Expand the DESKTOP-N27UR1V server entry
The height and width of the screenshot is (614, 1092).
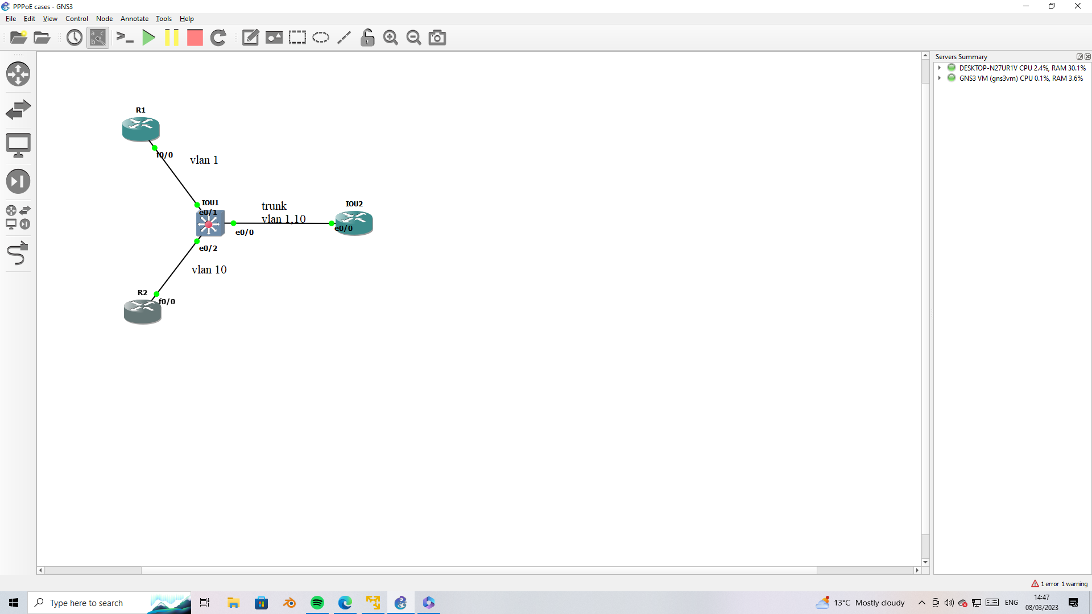pos(939,68)
